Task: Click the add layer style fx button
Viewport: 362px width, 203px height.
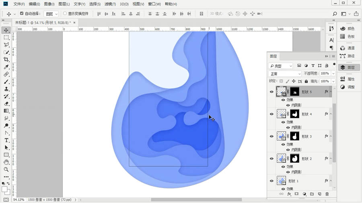Action: coord(289,194)
